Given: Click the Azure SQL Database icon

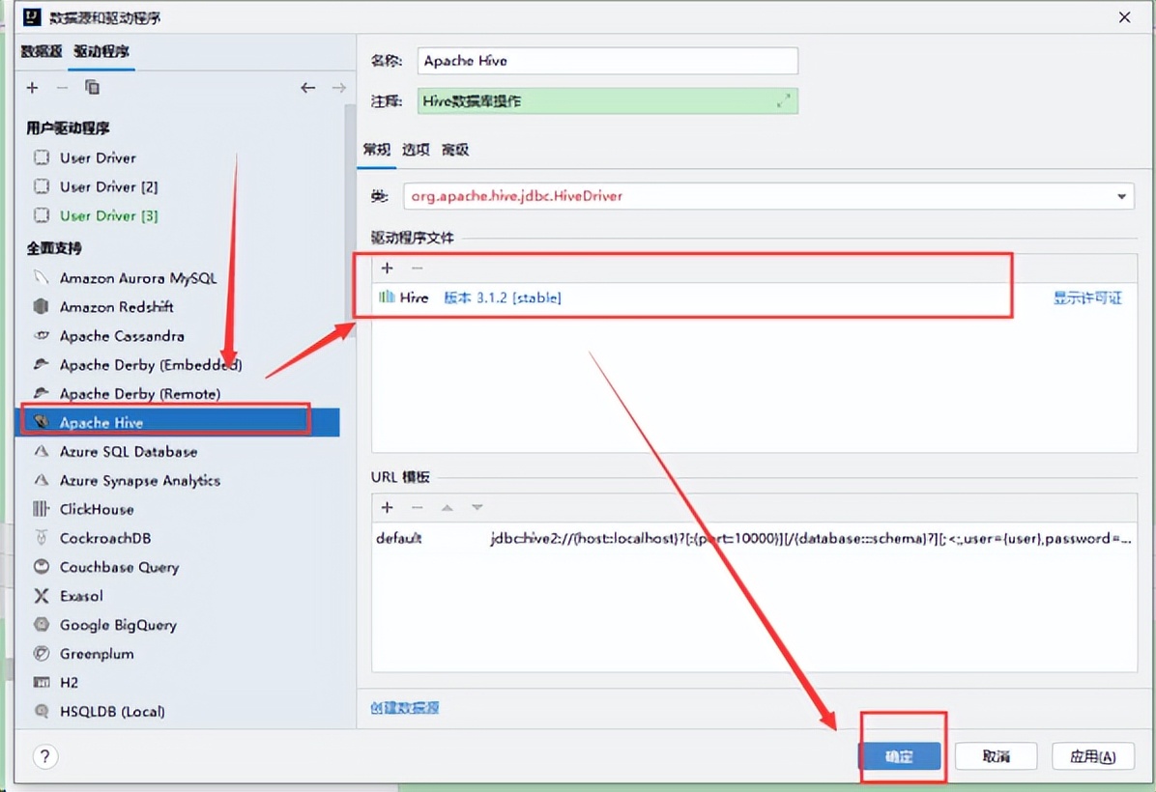Looking at the screenshot, I should click(x=42, y=451).
